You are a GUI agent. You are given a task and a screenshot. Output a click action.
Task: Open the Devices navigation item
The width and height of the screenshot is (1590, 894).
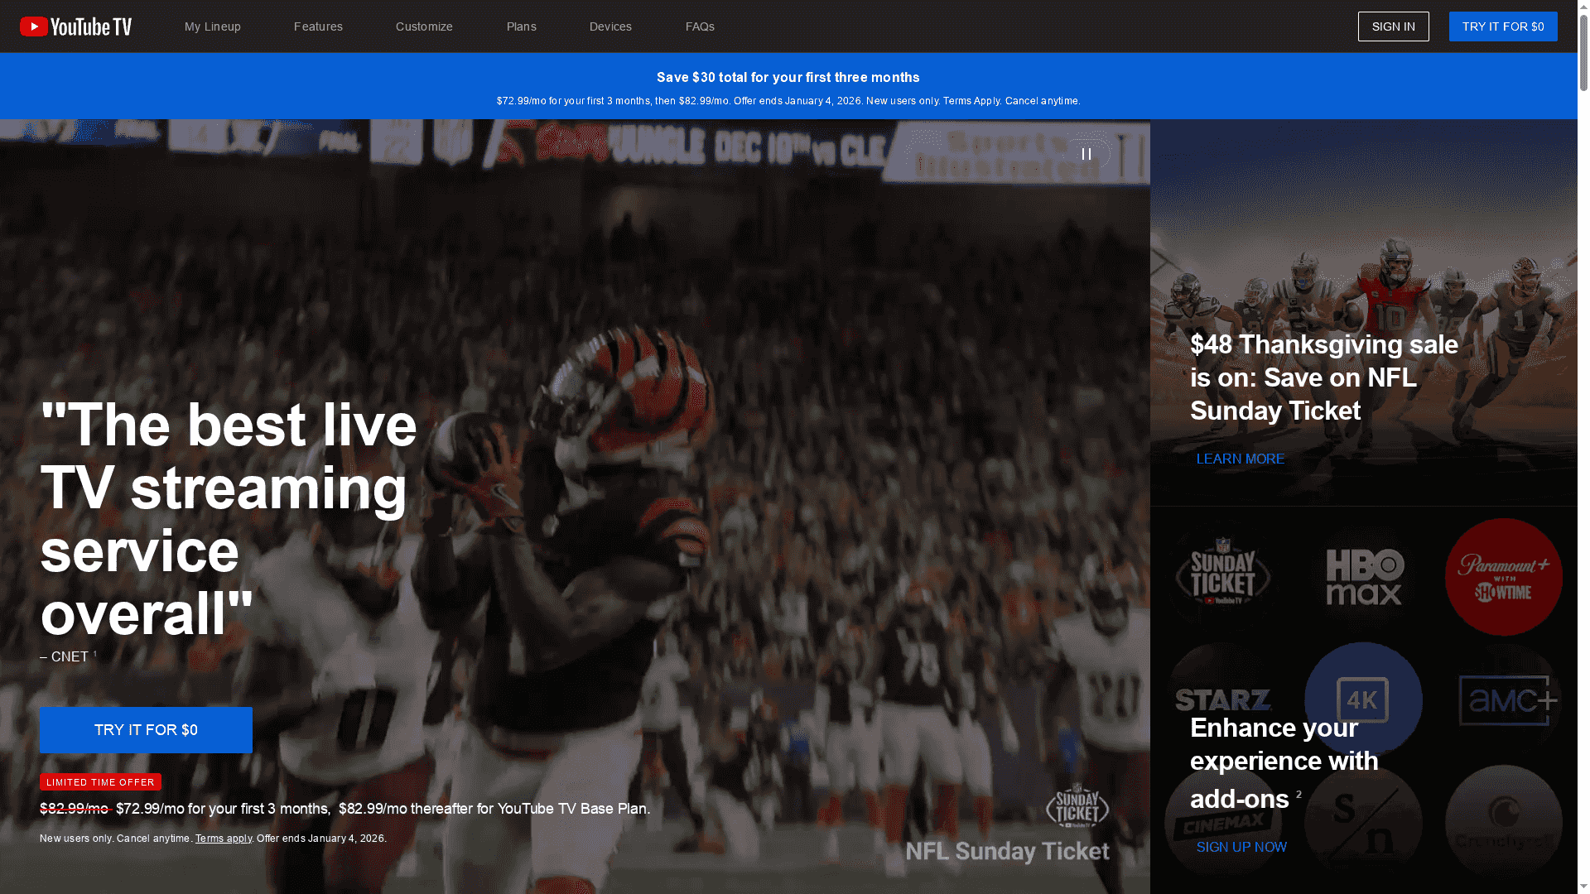point(610,26)
